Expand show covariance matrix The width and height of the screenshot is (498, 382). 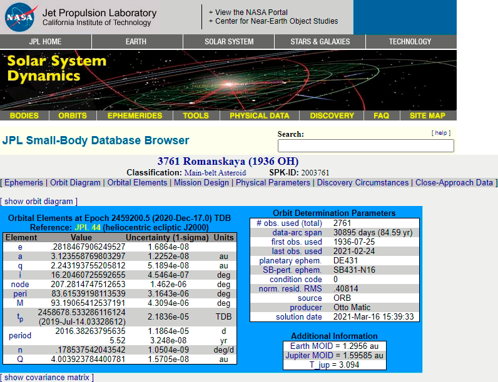pyautogui.click(x=47, y=378)
